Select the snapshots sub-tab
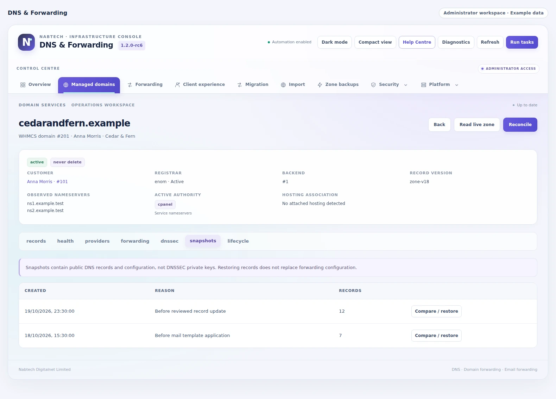The image size is (556, 399). (x=203, y=241)
